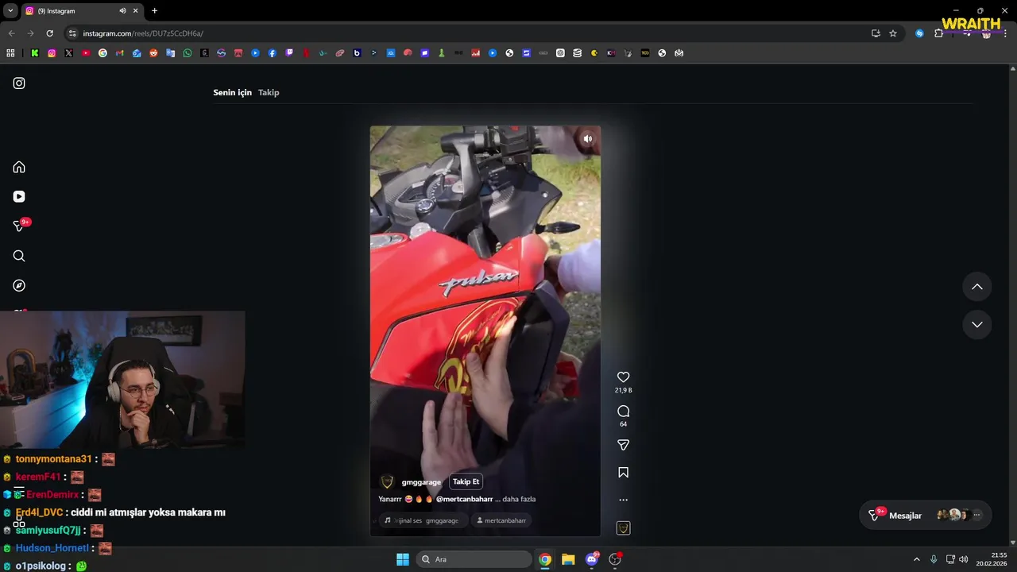The height and width of the screenshot is (572, 1017).
Task: Expand Mesajlar panel via ellipsis icon
Action: pos(977,515)
